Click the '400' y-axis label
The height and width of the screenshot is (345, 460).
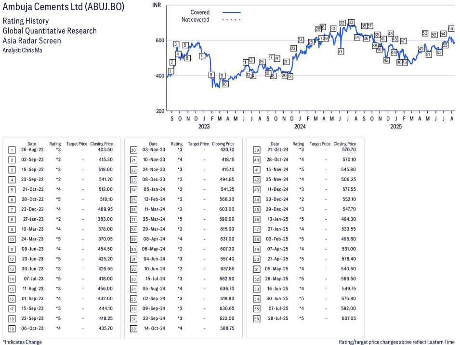pos(160,76)
